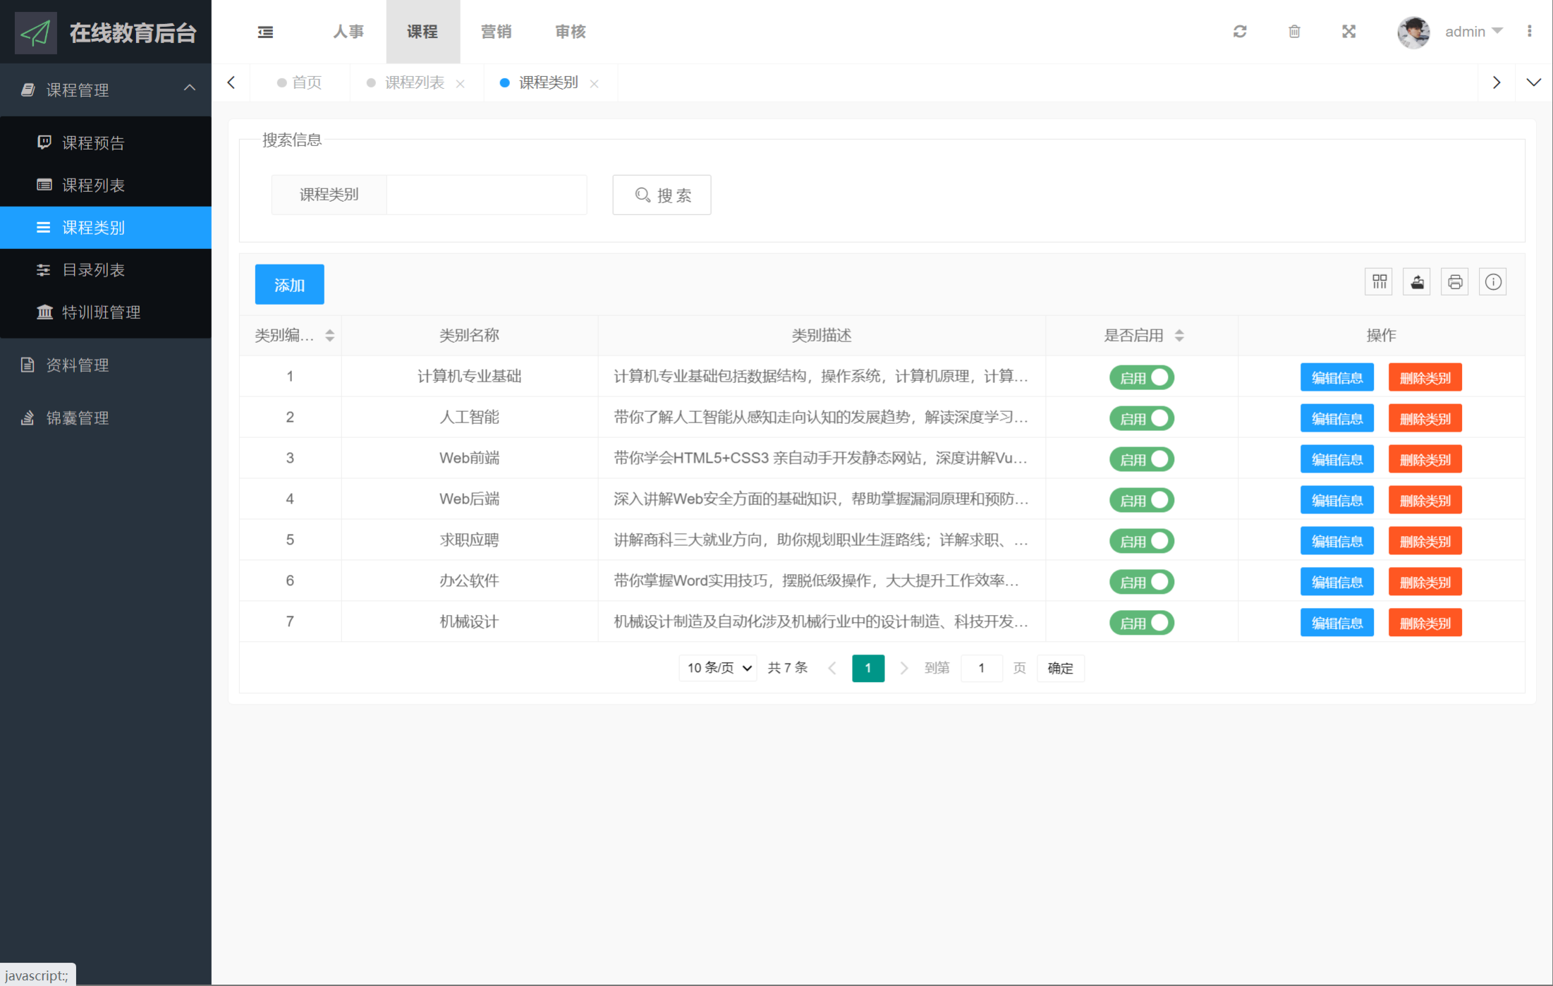Screen dimensions: 1553x986
Task: Expand the admin user dropdown
Action: 1473,32
